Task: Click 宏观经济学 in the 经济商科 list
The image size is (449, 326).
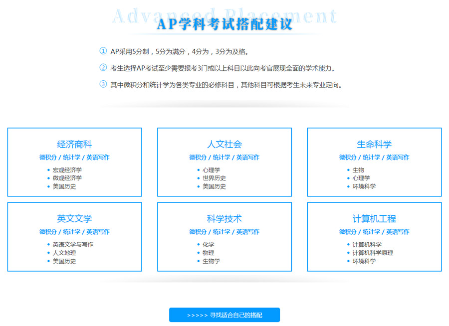Action: (x=67, y=170)
